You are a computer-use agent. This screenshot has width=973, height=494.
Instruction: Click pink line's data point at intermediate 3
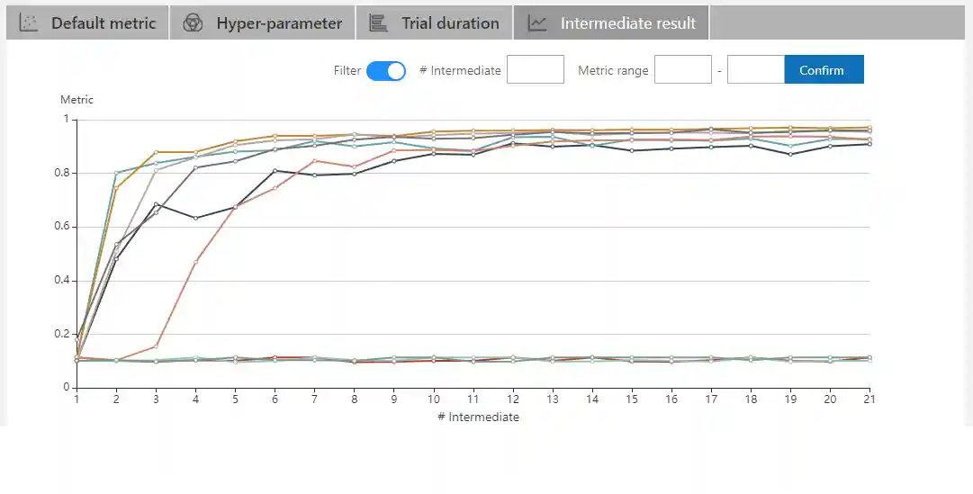coord(156,346)
